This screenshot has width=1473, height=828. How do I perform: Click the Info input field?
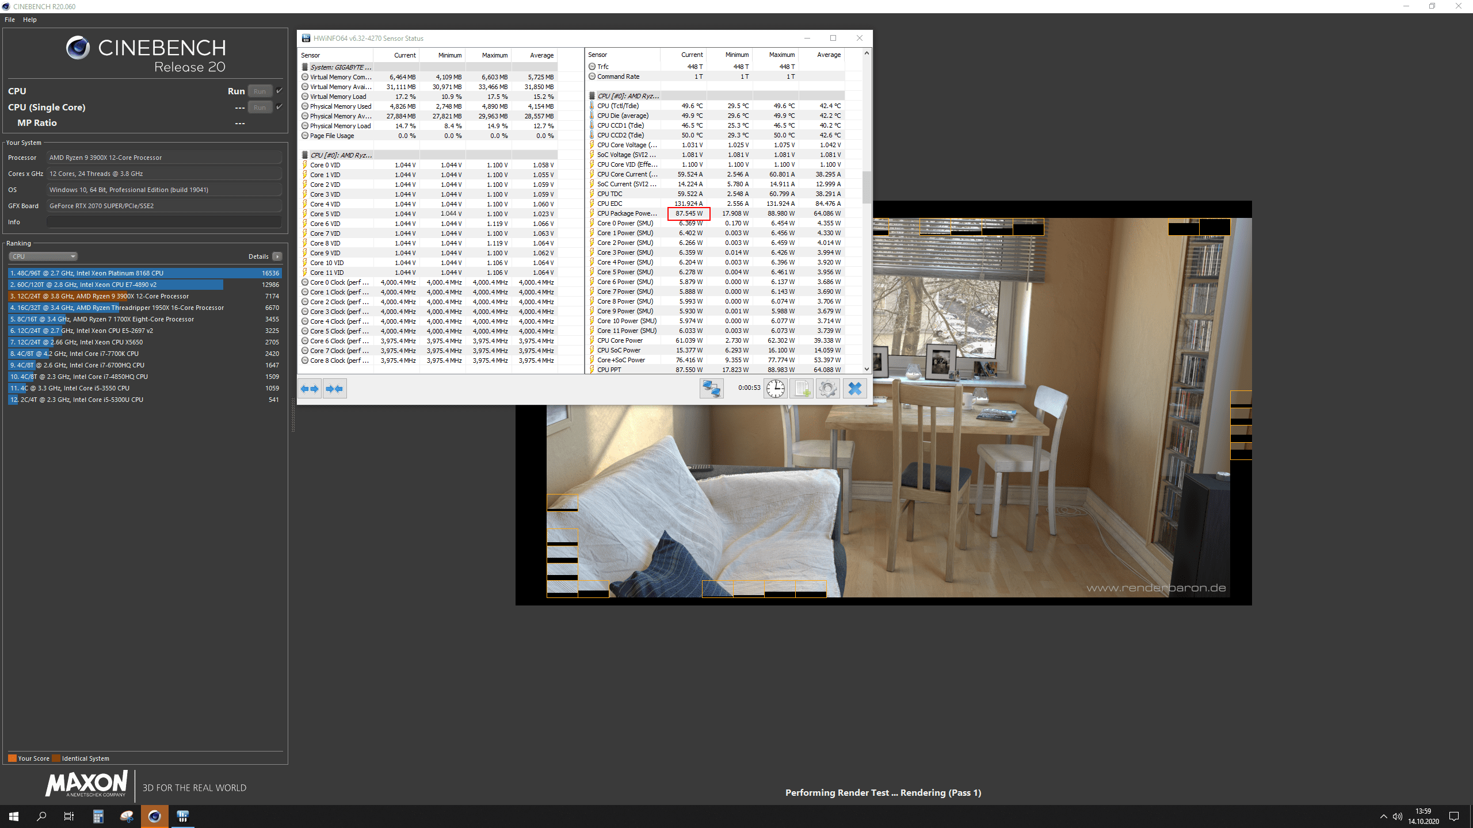click(164, 222)
